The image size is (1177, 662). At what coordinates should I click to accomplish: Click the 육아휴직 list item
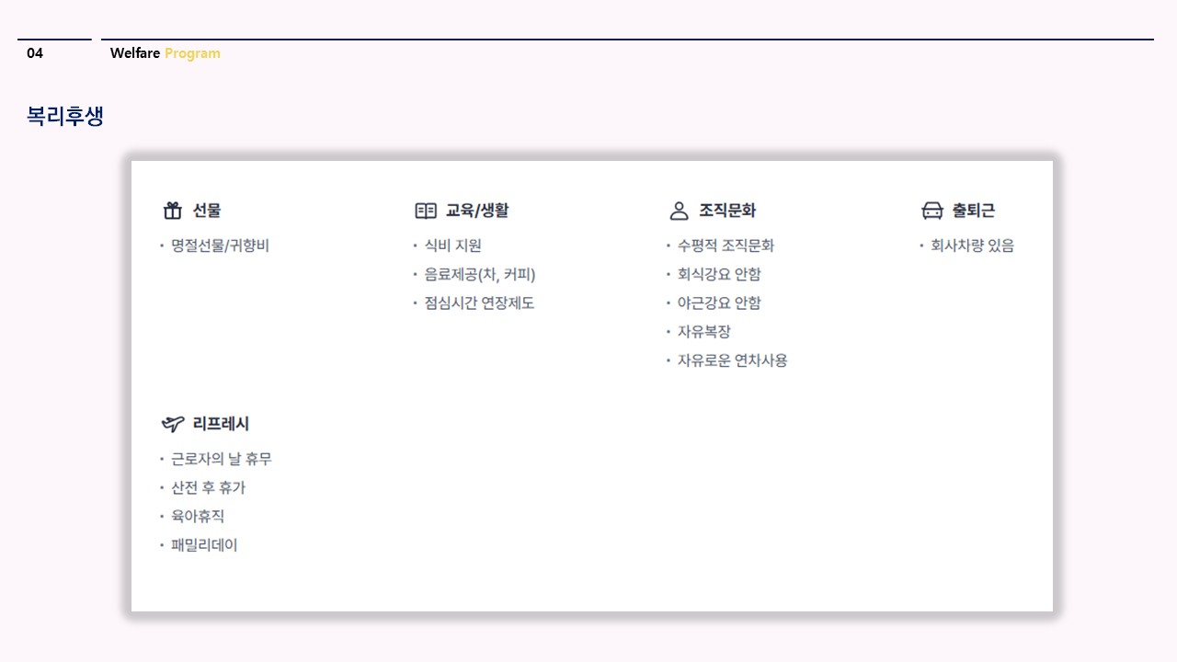198,516
